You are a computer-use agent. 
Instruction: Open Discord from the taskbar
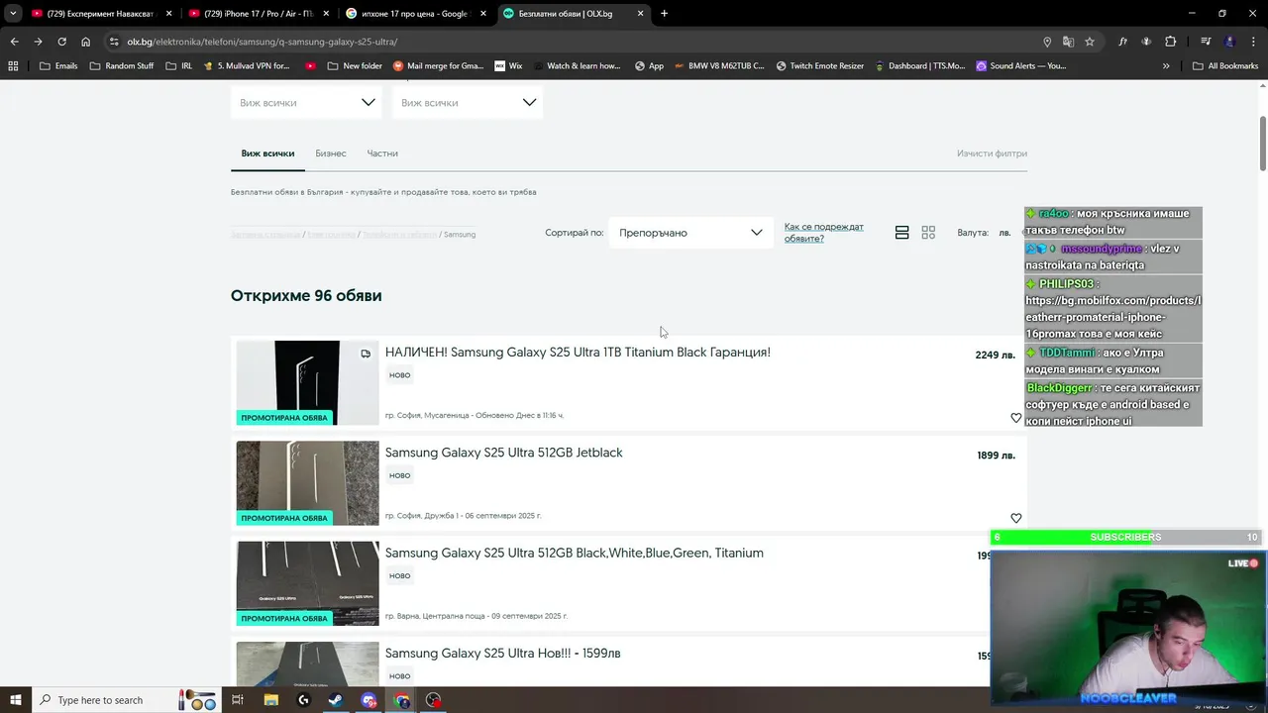coord(369,700)
